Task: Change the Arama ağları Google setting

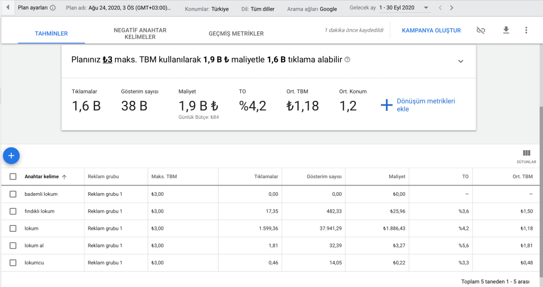Action: click(x=312, y=9)
